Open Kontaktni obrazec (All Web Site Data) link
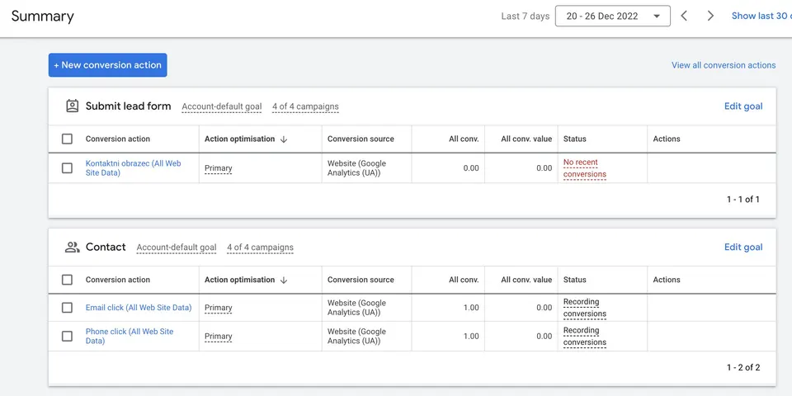The width and height of the screenshot is (792, 396). (x=134, y=168)
